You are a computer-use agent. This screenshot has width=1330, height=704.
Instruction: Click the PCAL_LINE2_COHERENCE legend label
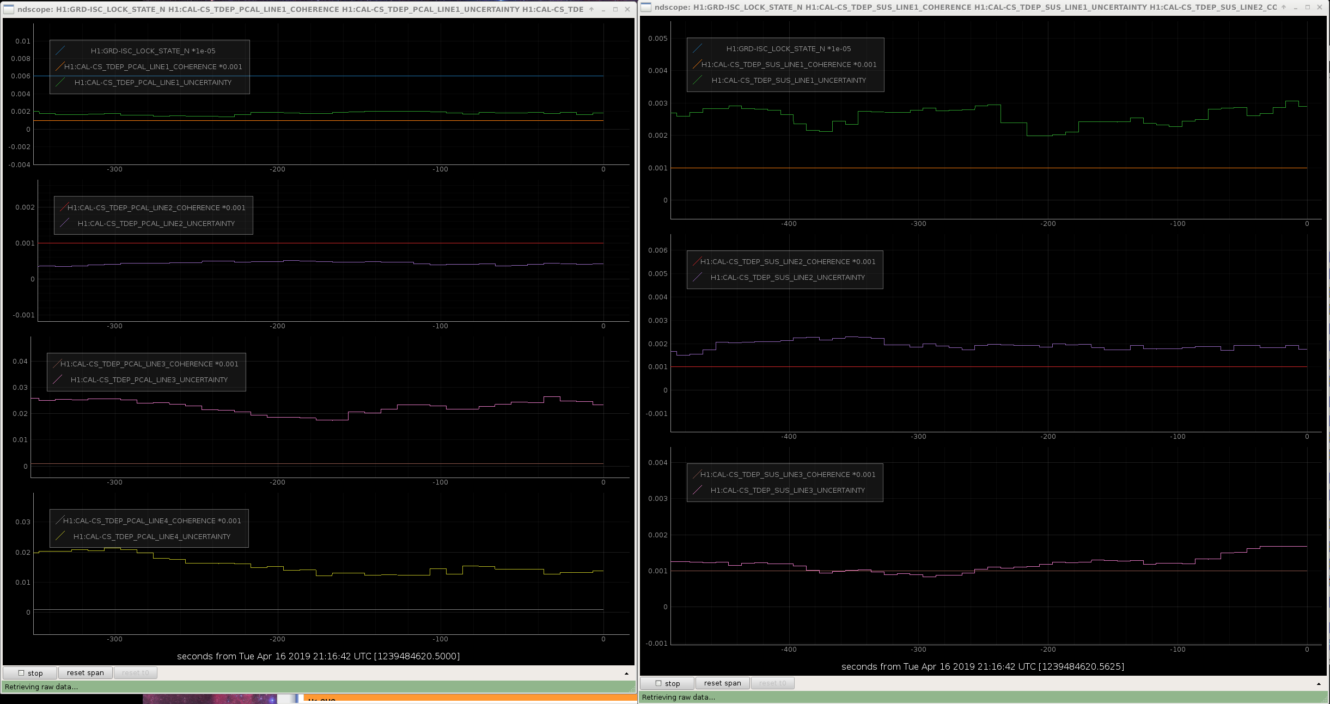point(156,207)
